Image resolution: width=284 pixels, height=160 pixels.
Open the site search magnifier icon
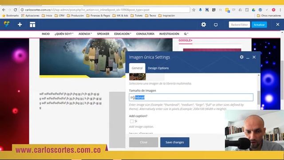pos(186,34)
